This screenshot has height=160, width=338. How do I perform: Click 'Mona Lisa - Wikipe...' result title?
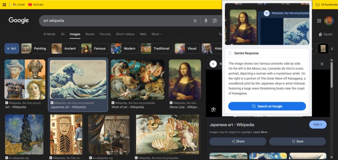[x=185, y=107]
